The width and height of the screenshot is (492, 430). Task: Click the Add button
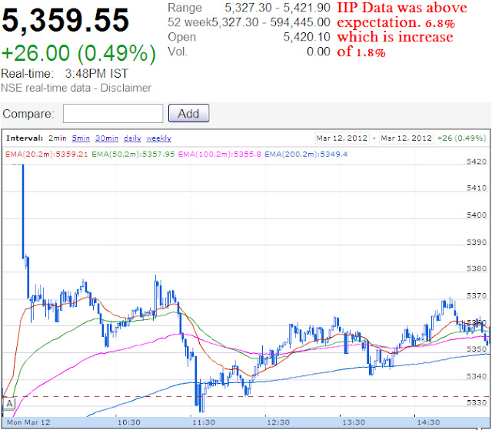[188, 113]
